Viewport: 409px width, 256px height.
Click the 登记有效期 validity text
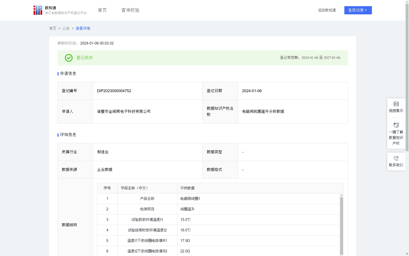pyautogui.click(x=310, y=58)
